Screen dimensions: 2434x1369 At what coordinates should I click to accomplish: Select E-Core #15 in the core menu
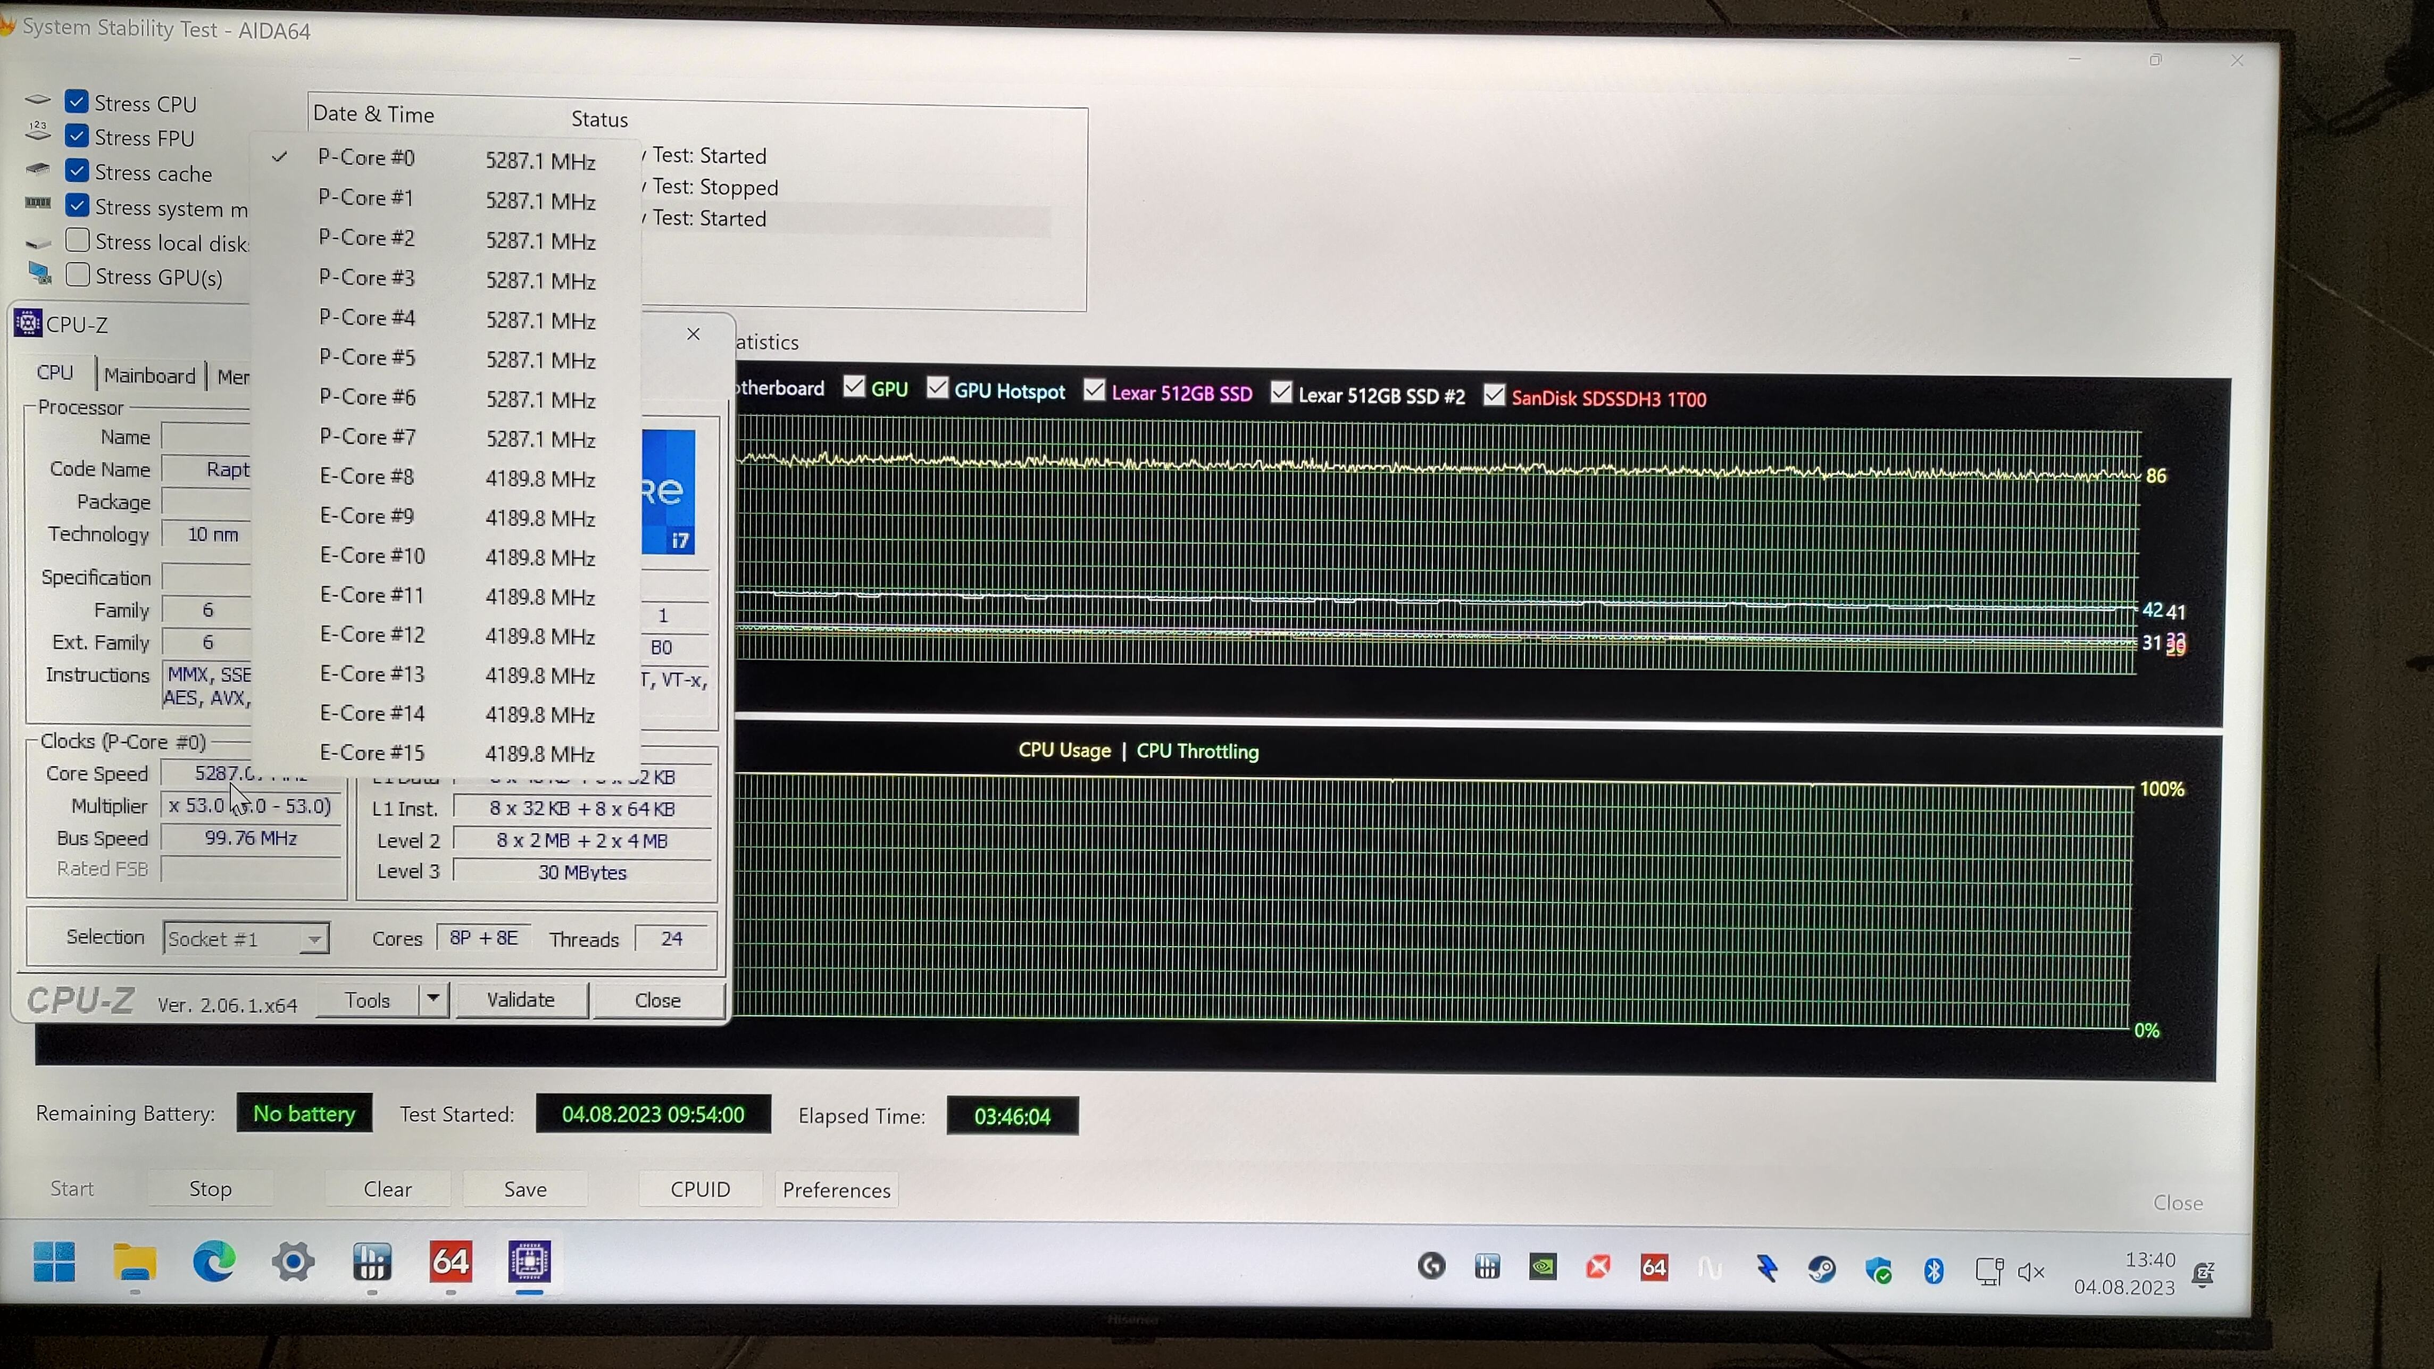click(x=445, y=753)
